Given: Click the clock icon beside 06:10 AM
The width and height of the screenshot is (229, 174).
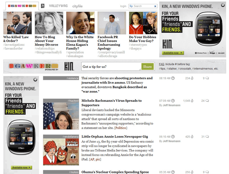Looking at the screenshot, I should 173,137.
